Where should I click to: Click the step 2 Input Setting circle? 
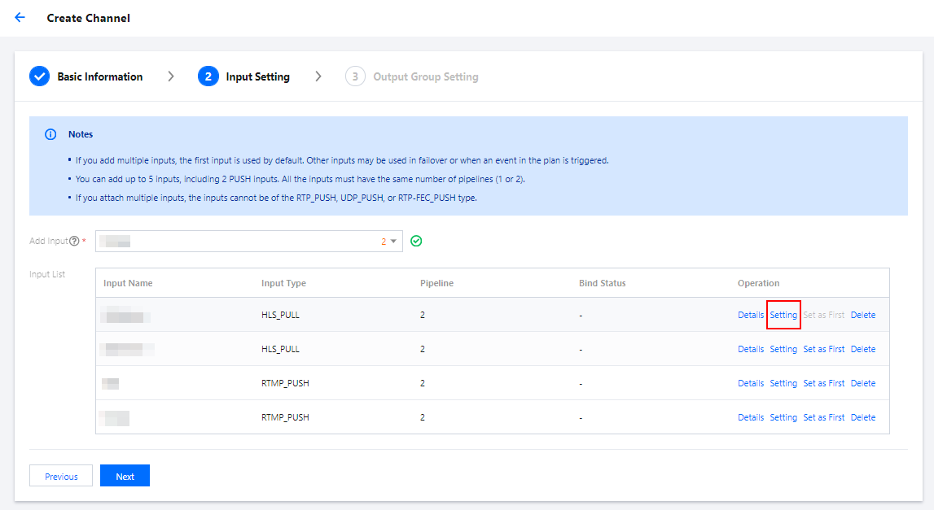click(x=208, y=76)
